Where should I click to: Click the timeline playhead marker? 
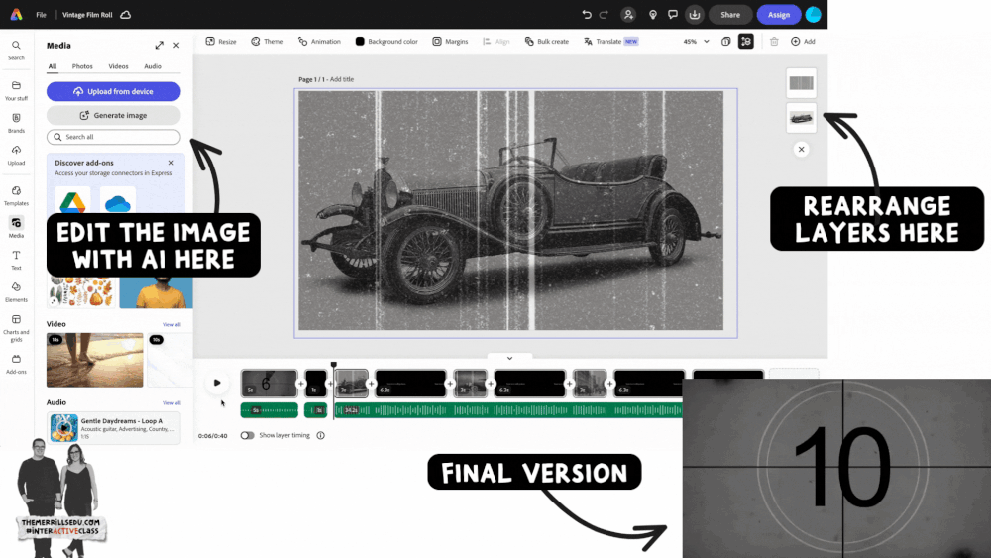[334, 365]
